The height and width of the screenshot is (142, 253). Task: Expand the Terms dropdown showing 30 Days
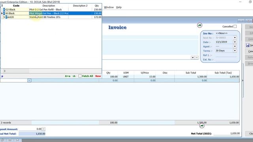235,51
